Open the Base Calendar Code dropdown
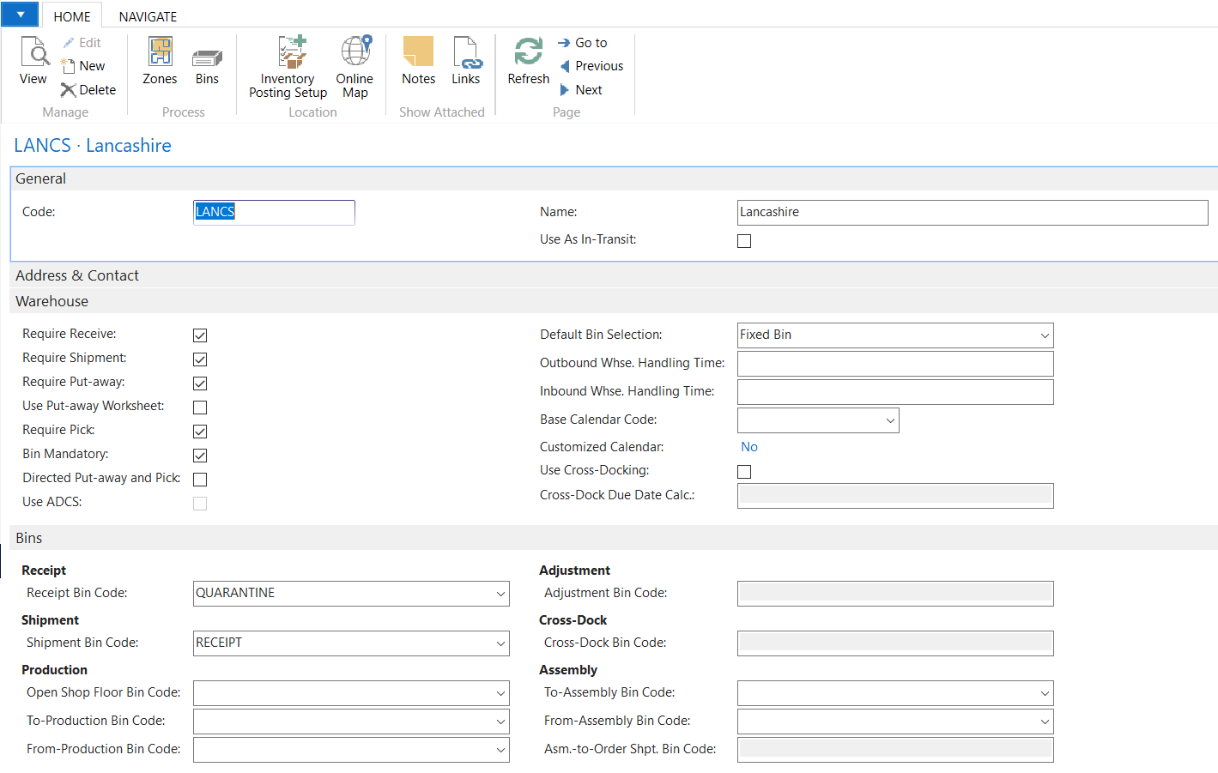 tap(890, 420)
